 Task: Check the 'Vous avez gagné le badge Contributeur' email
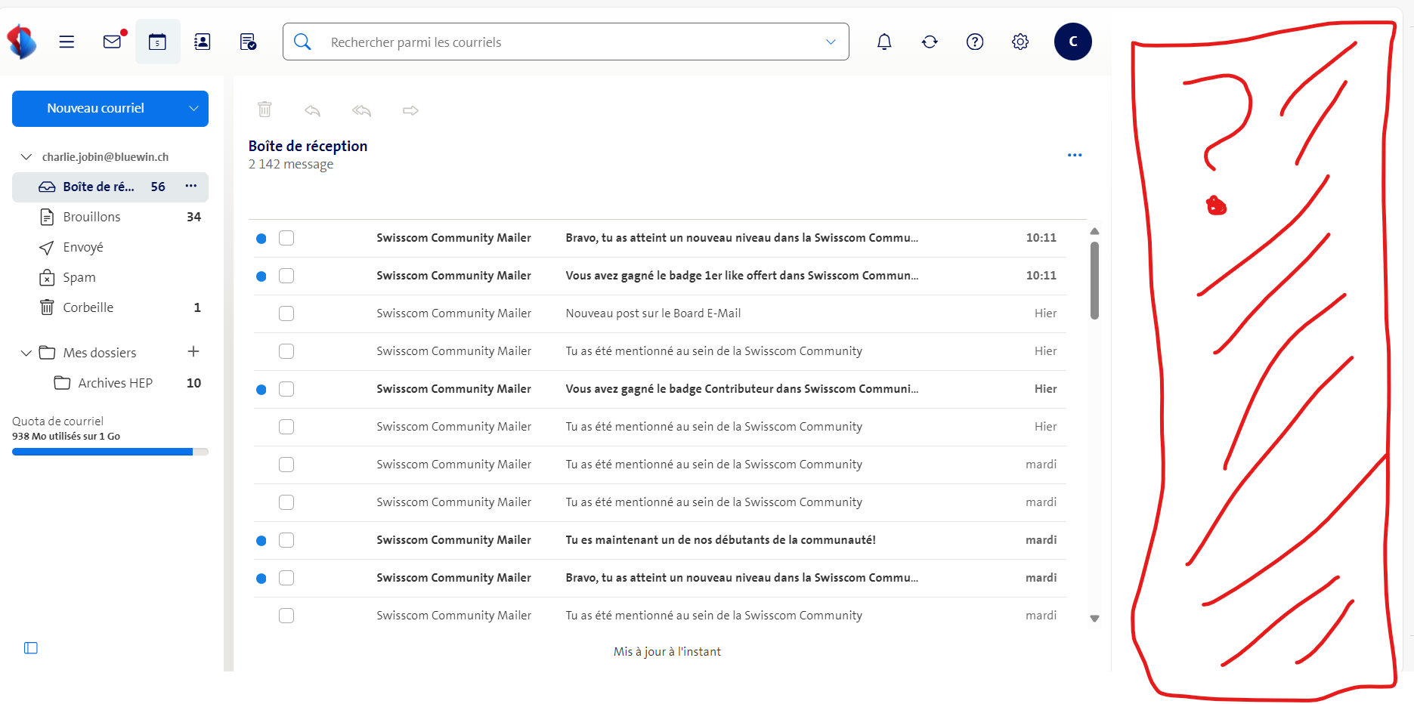(x=286, y=389)
